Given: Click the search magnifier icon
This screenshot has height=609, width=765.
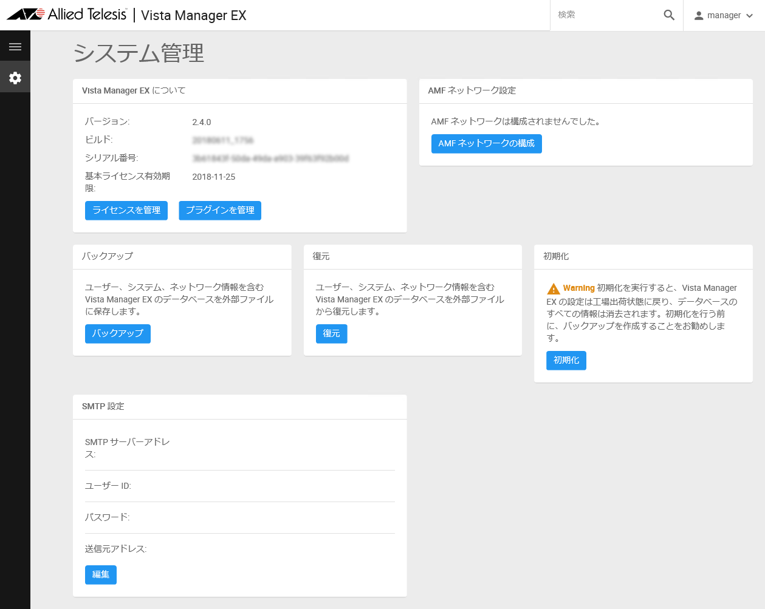Looking at the screenshot, I should click(x=669, y=15).
